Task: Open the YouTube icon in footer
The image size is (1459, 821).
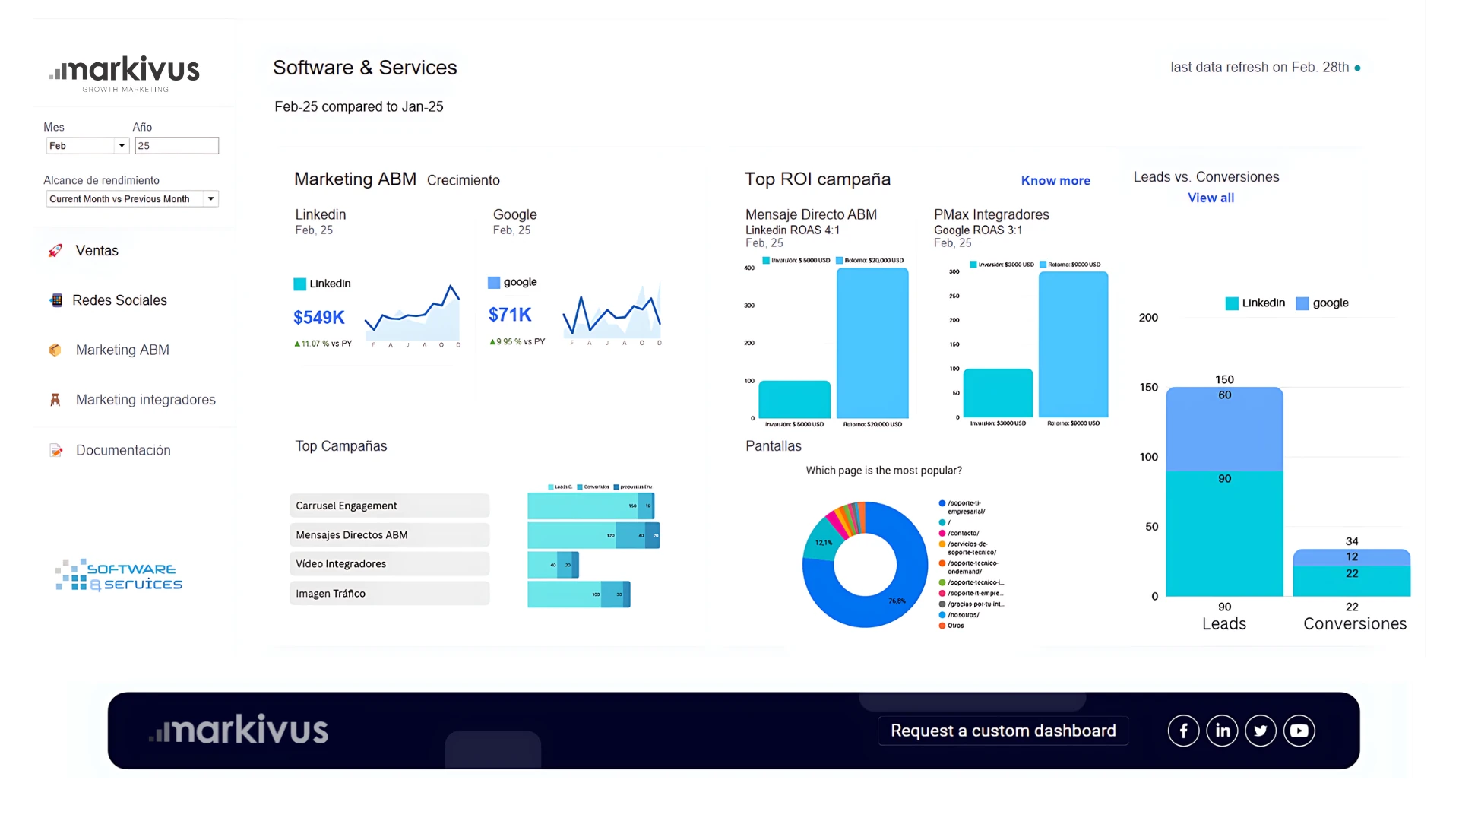Action: (1299, 731)
